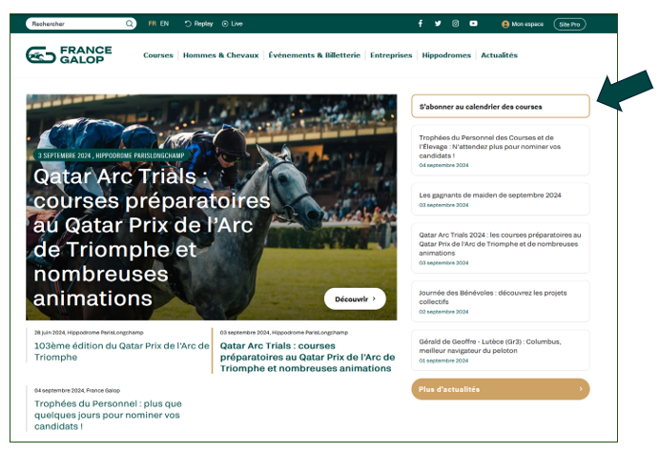Click 04 septembre 2024, France Galop label

point(77,390)
